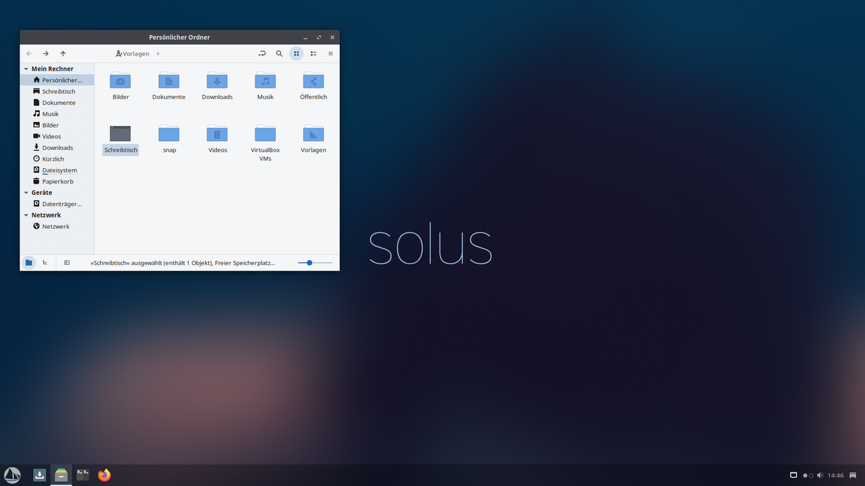Go up to the parent folder
Screen dimensions: 865x486
(x=63, y=53)
